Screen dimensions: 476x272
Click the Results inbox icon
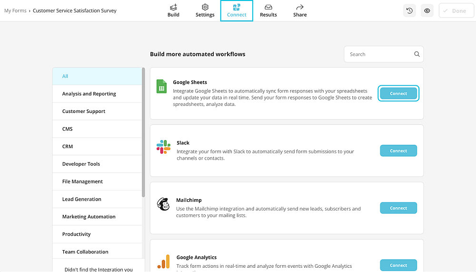tap(268, 7)
